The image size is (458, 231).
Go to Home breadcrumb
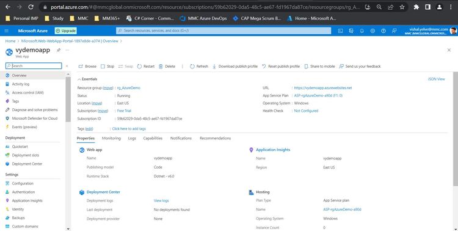coord(10,41)
